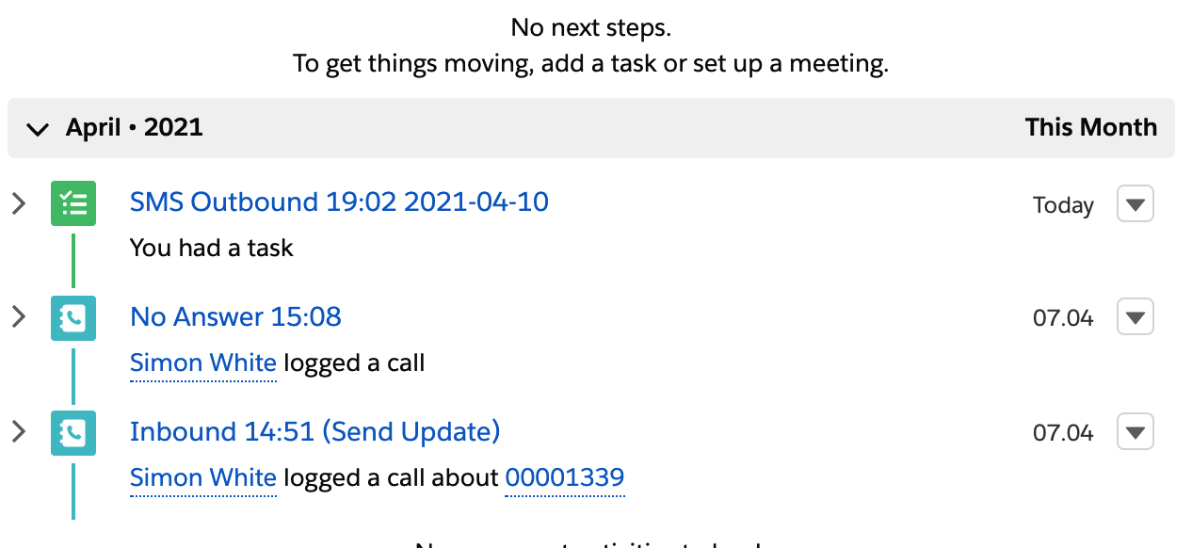Open Simon White's profile under the No Answer call
This screenshot has height=548, width=1192.
pos(203,363)
